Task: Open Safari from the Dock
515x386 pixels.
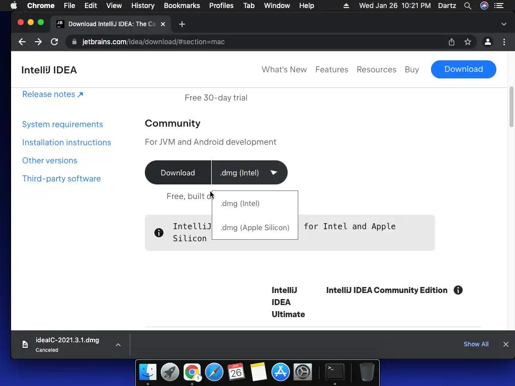Action: pyautogui.click(x=214, y=372)
